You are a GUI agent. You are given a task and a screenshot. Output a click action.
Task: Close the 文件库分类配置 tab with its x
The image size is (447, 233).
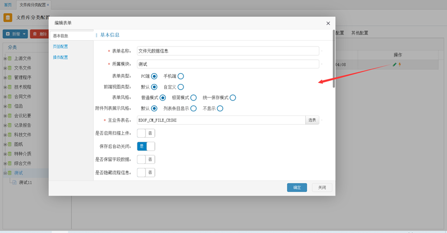(x=48, y=5)
